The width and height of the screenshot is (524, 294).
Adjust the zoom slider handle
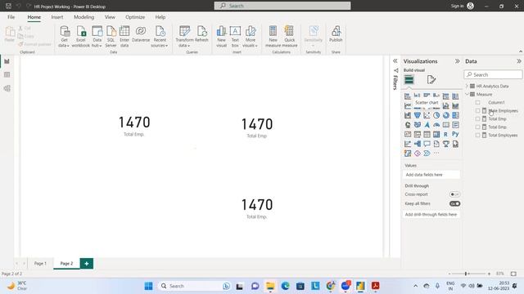pyautogui.click(x=466, y=274)
